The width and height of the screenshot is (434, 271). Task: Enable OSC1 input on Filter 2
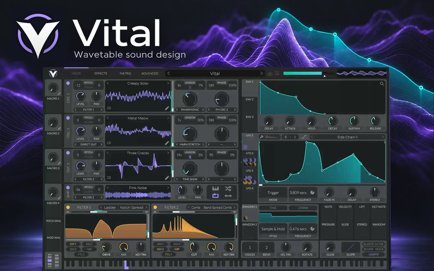(x=160, y=244)
